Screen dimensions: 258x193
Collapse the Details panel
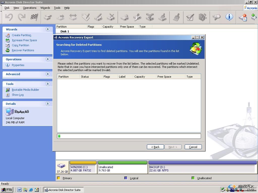click(48, 104)
